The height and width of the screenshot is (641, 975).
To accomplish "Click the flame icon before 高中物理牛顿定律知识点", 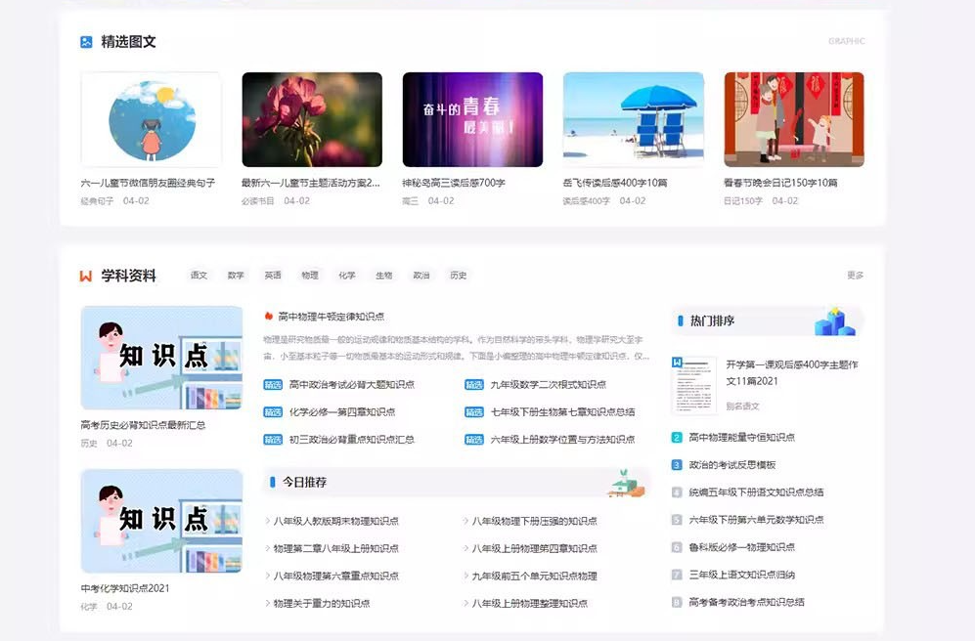I will tap(269, 317).
